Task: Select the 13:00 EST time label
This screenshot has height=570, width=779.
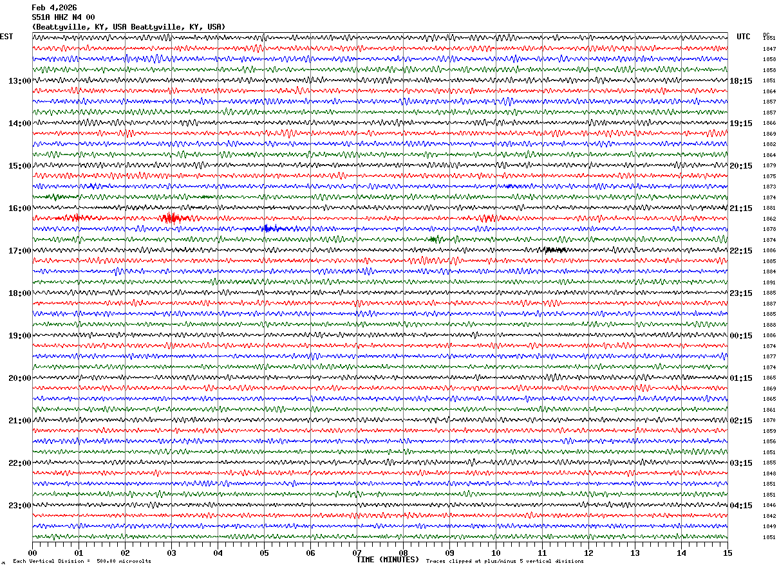Action: pyautogui.click(x=20, y=81)
